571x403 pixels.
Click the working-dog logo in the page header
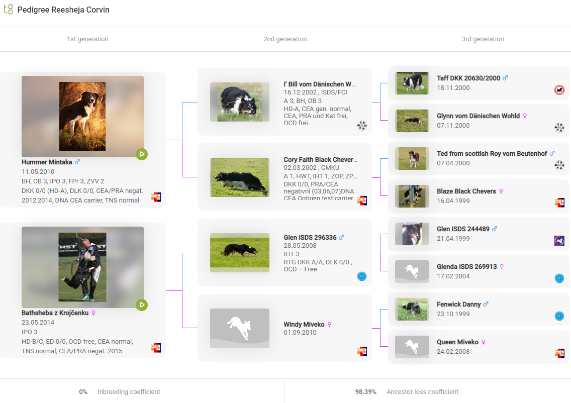click(x=8, y=10)
